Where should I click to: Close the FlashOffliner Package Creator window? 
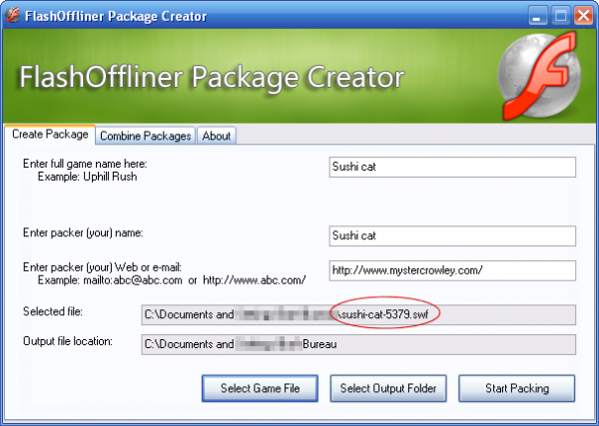(x=584, y=16)
